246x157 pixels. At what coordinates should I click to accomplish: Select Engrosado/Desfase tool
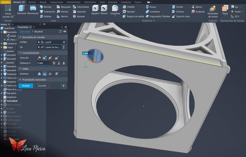point(158,16)
